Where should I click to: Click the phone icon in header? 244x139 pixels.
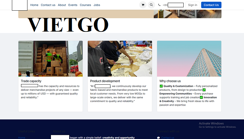pyautogui.click(x=160, y=5)
